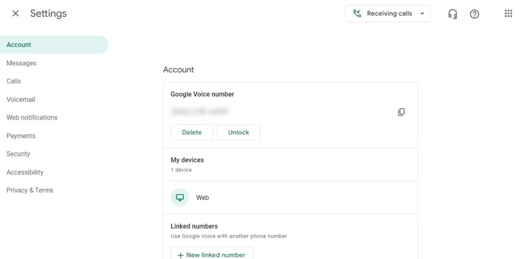The height and width of the screenshot is (259, 519).
Task: Open the Security settings section
Action: [18, 154]
